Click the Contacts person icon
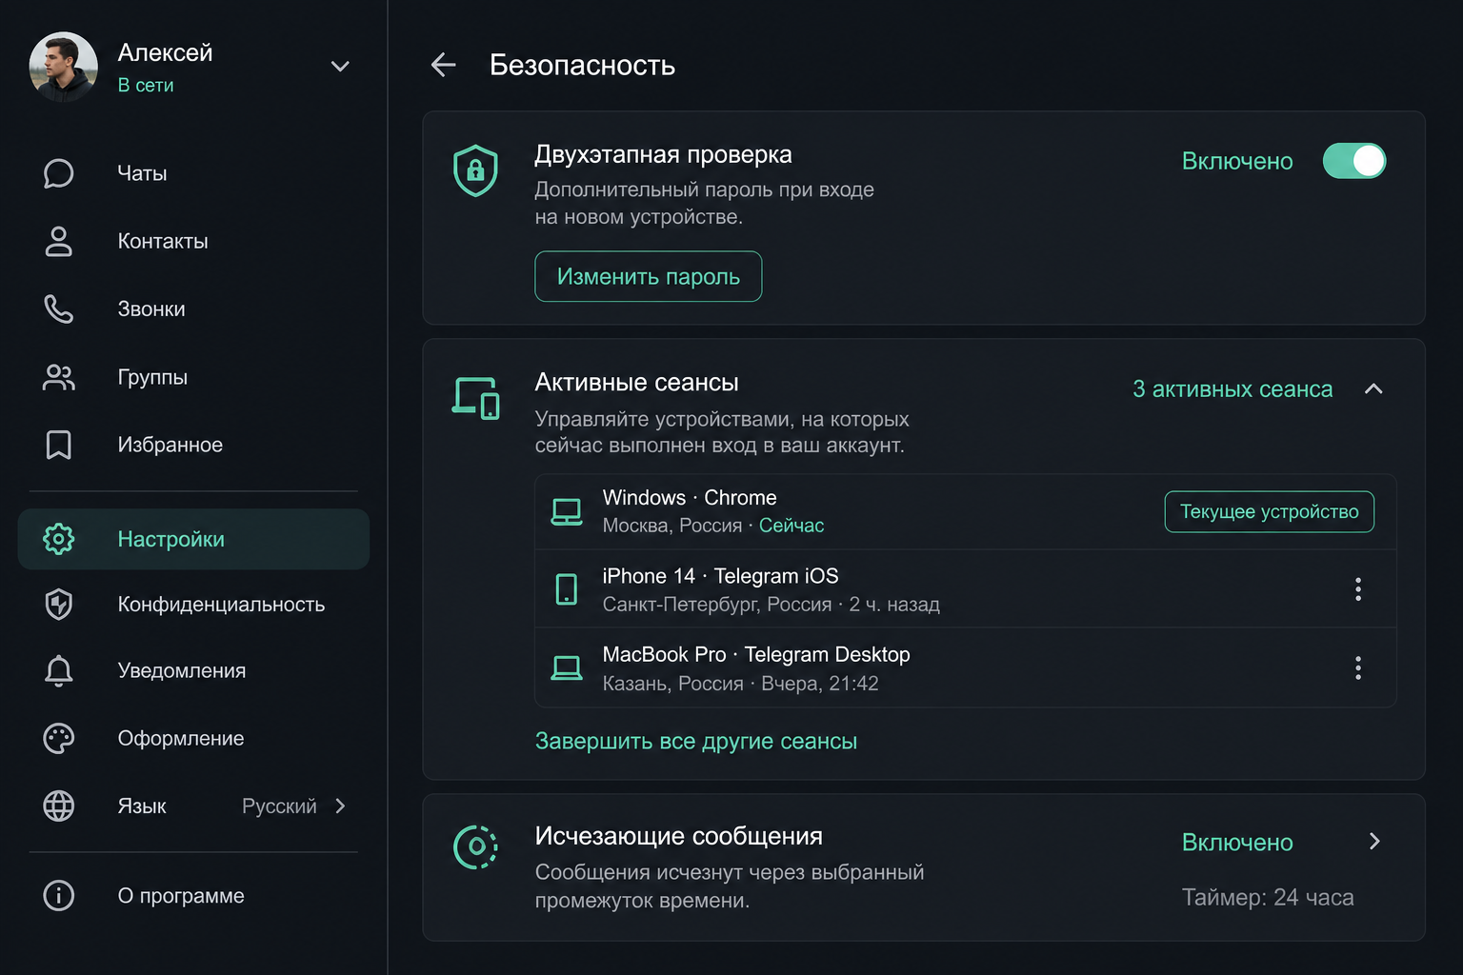The image size is (1463, 975). click(59, 241)
